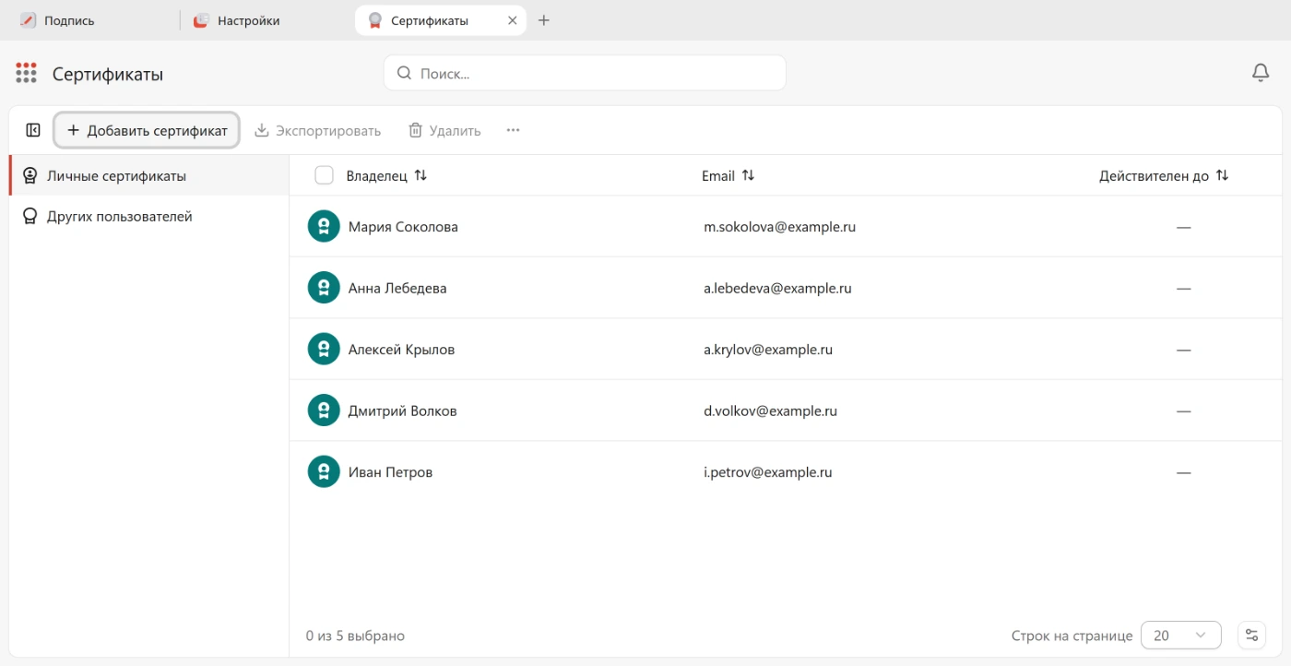The height and width of the screenshot is (666, 1291).
Task: Sort by Владелец column
Action: 420,175
